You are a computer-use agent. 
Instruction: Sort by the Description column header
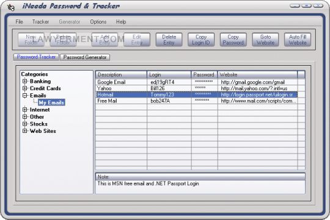click(121, 75)
